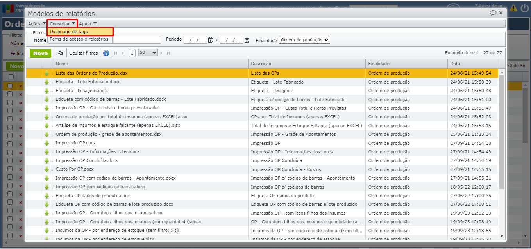Click the yellow warning alert icon
This screenshot has width=531, height=249.
point(513,8)
